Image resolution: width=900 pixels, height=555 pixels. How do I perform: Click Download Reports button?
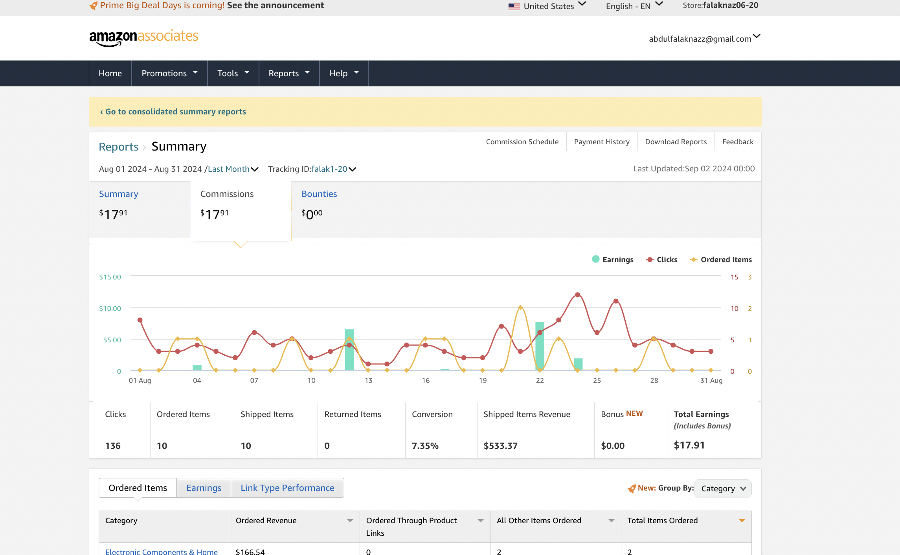pos(676,142)
